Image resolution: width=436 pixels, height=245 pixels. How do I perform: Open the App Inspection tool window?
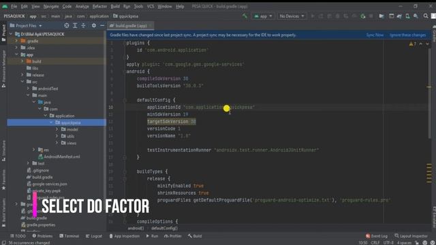[124, 236]
